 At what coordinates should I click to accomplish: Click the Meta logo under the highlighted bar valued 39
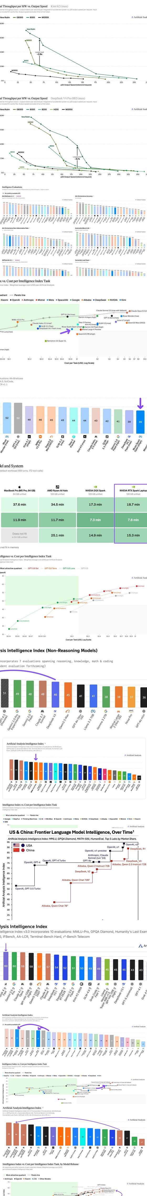pos(140,437)
